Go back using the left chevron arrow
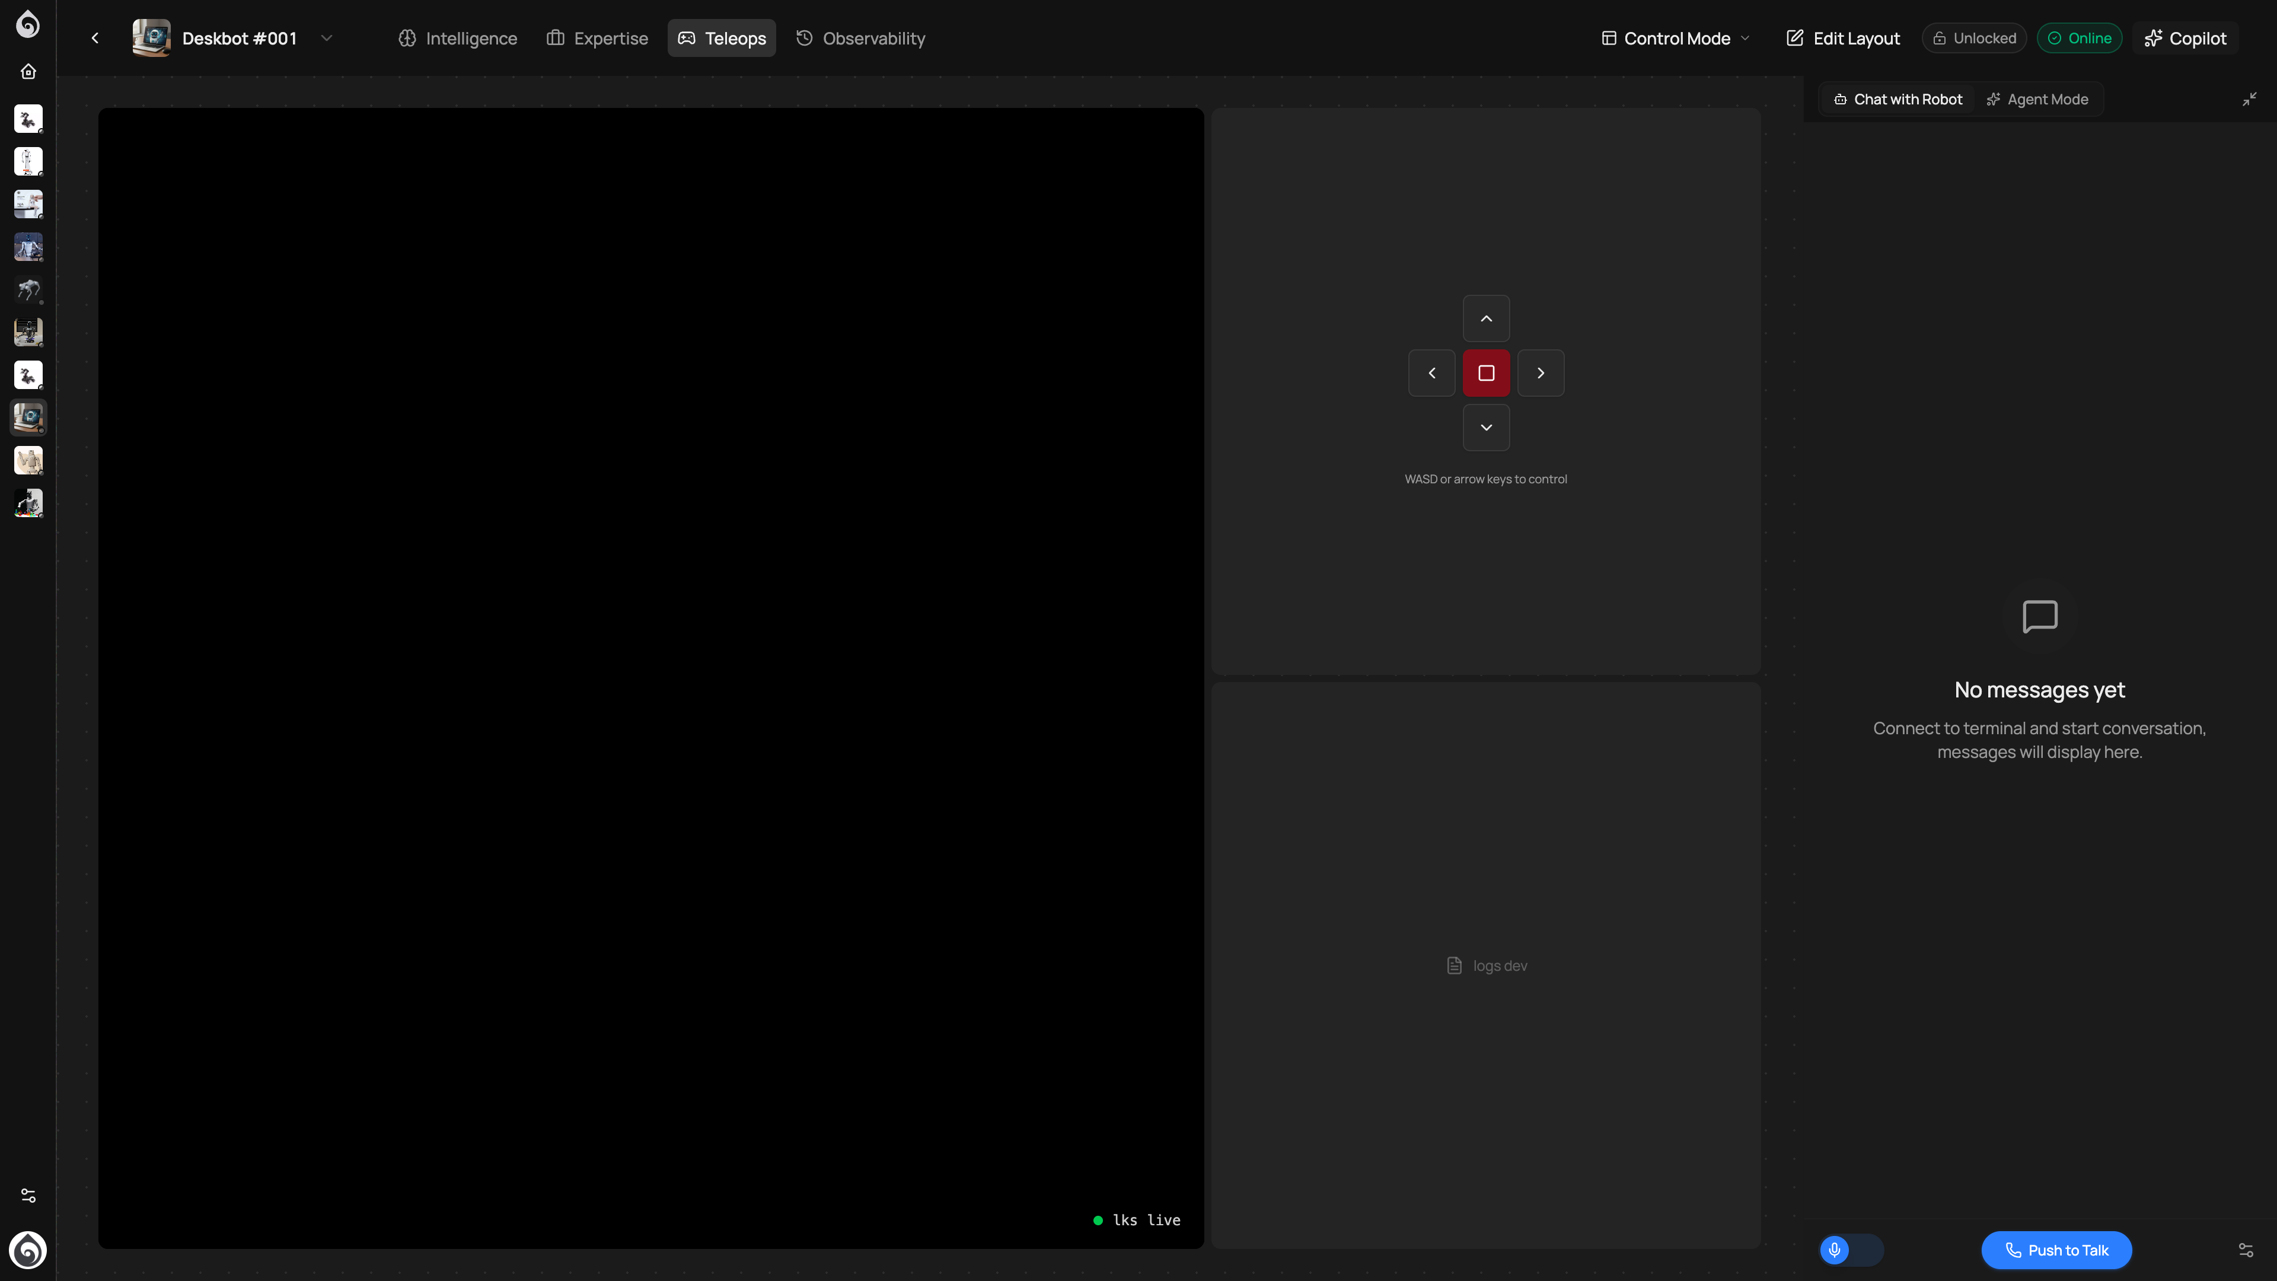This screenshot has height=1281, width=2277. point(95,38)
